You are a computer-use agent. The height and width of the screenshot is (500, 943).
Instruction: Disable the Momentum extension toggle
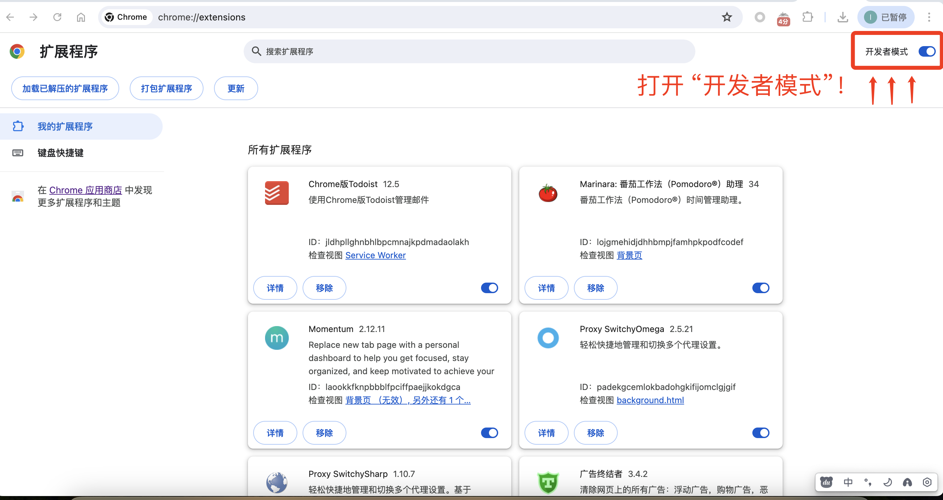489,433
